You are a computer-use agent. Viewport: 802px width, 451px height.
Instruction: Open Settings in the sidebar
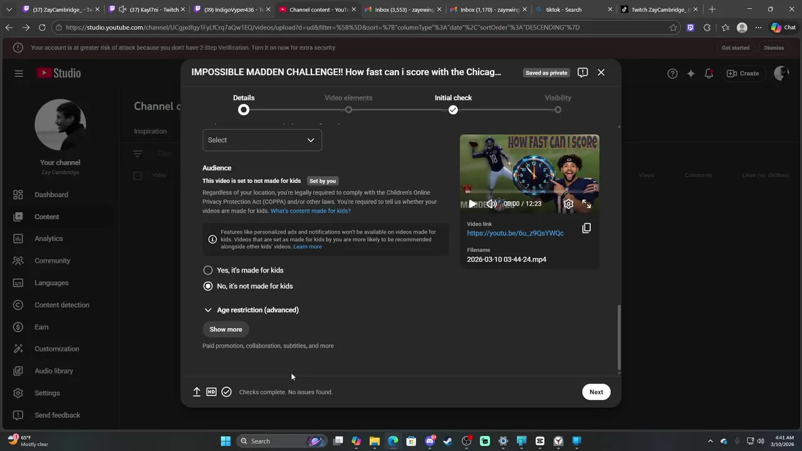pos(47,393)
